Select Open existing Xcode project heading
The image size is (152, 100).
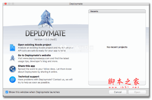[x=35, y=45]
